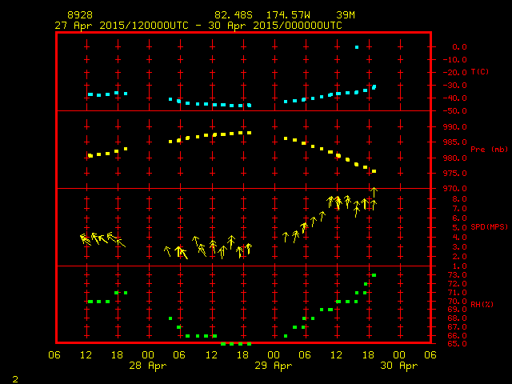Click the '65.0' humidity tick label
The height and width of the screenshot is (384, 512).
pos(457,343)
